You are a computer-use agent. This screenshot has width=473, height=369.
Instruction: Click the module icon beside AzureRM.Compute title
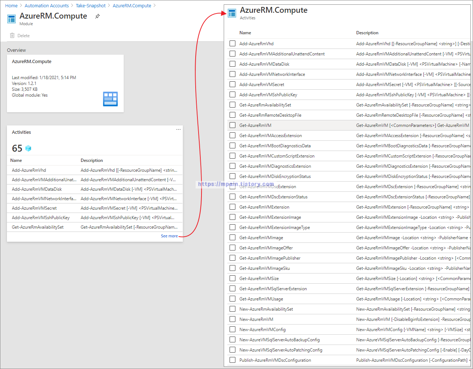pos(12,19)
